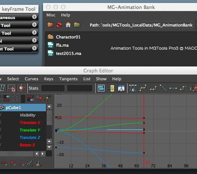Open the Show menu in Graph Editor

[x=101, y=79]
